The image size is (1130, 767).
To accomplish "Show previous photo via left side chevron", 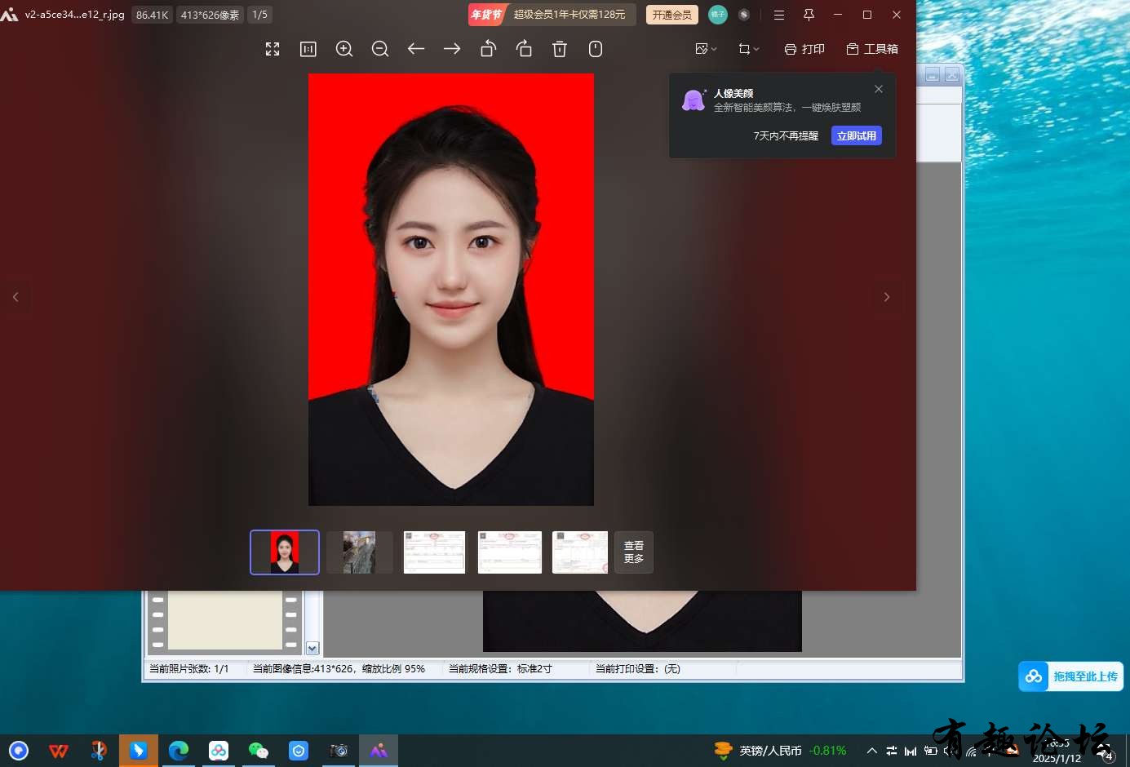I will pos(16,297).
